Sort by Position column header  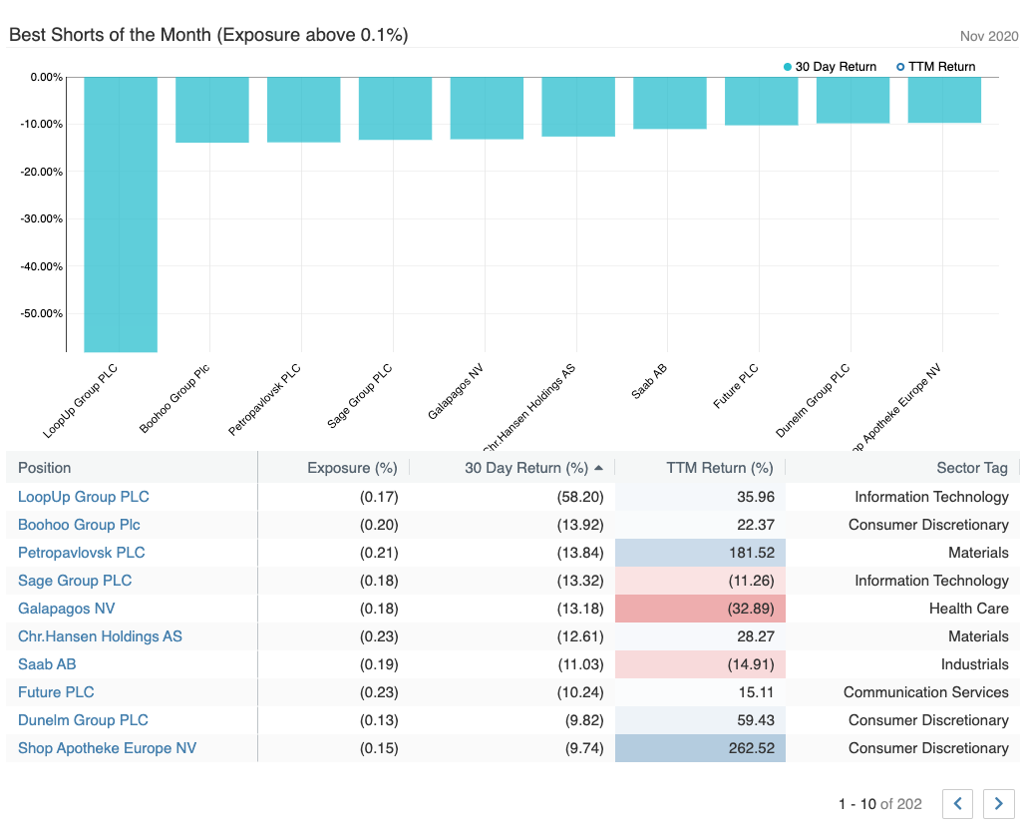coord(45,468)
